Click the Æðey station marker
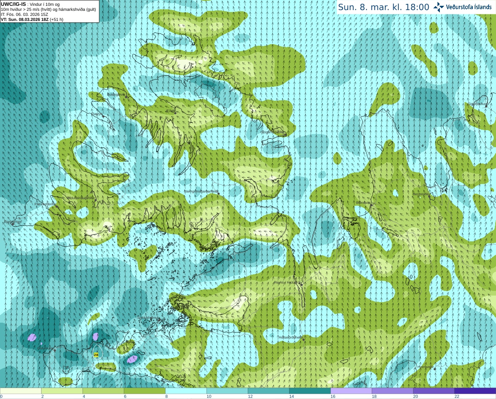This screenshot has height=399, width=496. tap(175, 112)
